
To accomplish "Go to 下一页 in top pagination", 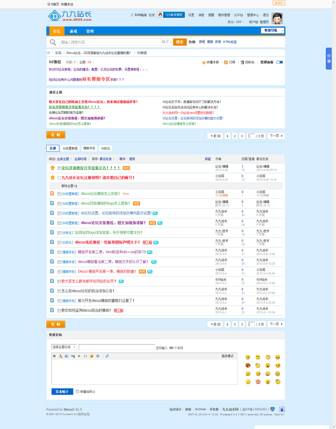I will coord(276,136).
